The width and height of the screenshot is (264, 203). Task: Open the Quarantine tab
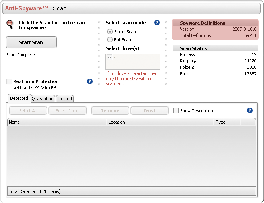tap(42, 99)
